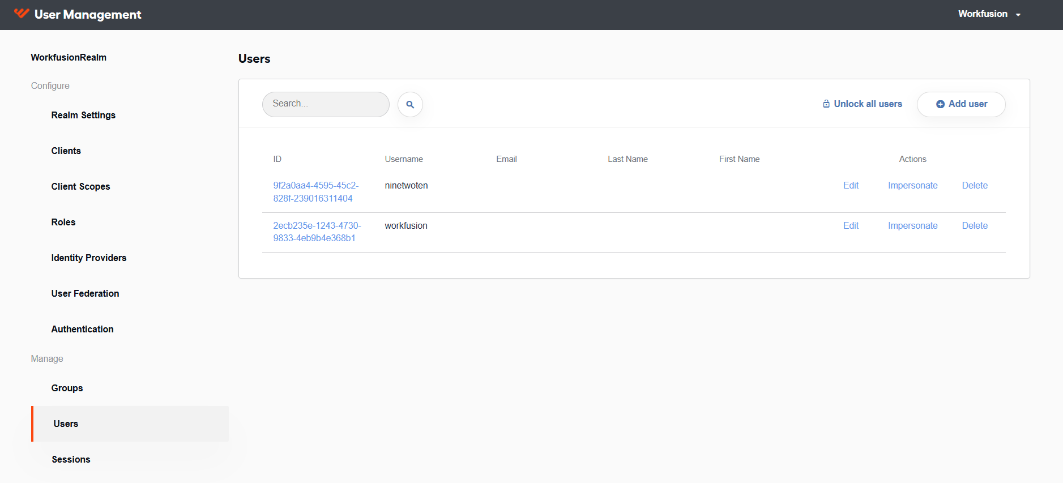This screenshot has height=483, width=1063.
Task: Click the Configure section label
Action: pyautogui.click(x=50, y=86)
